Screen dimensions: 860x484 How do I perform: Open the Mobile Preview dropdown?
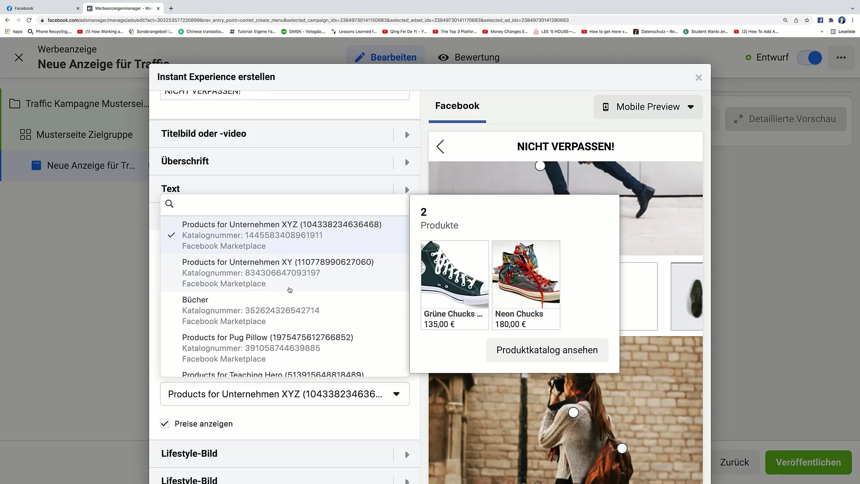648,107
